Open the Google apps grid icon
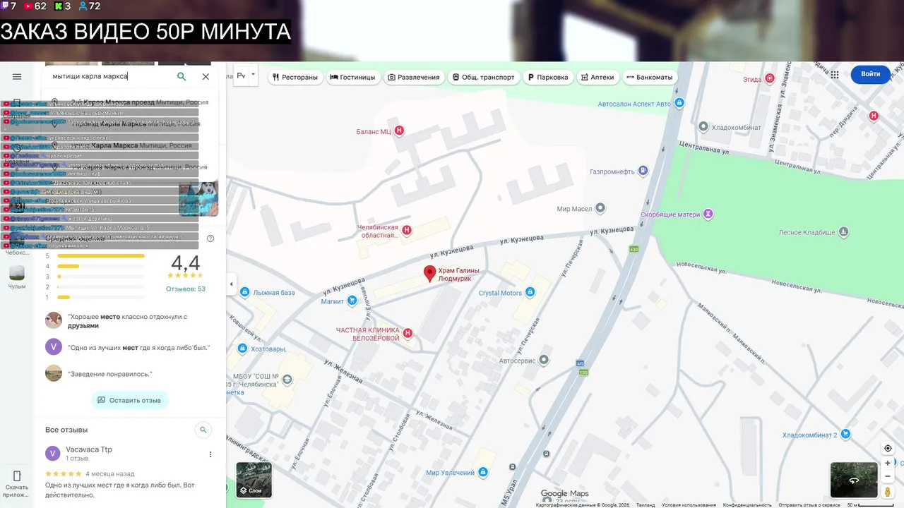Viewport: 904px width, 508px height. pos(835,74)
